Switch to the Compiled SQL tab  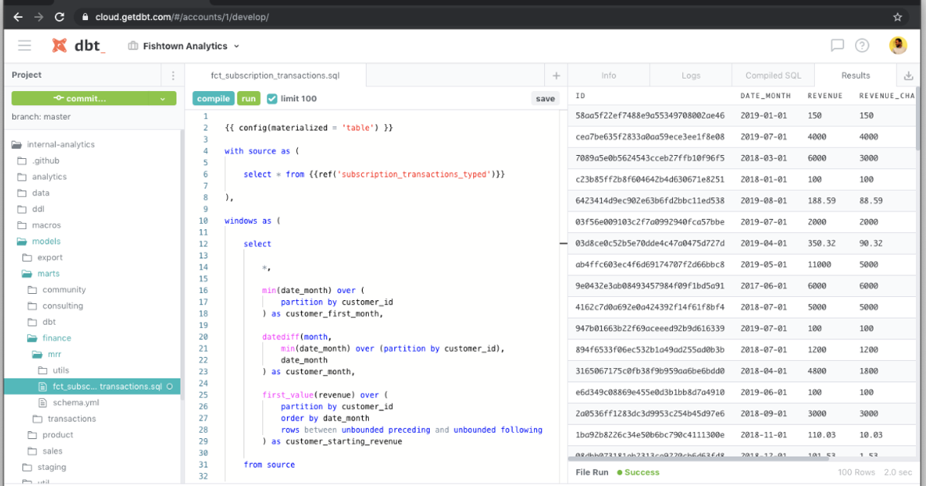click(772, 74)
